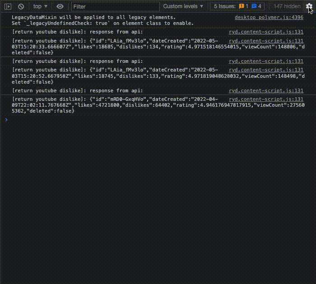Open source link for dislikes 133 entry
Image resolution: width=316 pixels, height=284 pixels.
(x=266, y=70)
